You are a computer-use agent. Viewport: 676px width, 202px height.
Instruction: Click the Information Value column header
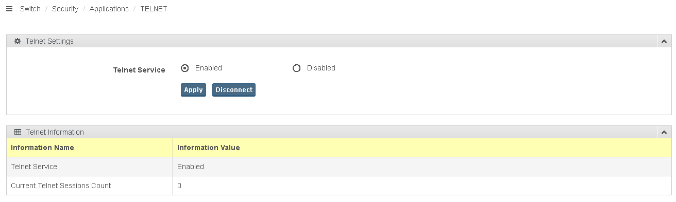pyautogui.click(x=209, y=148)
